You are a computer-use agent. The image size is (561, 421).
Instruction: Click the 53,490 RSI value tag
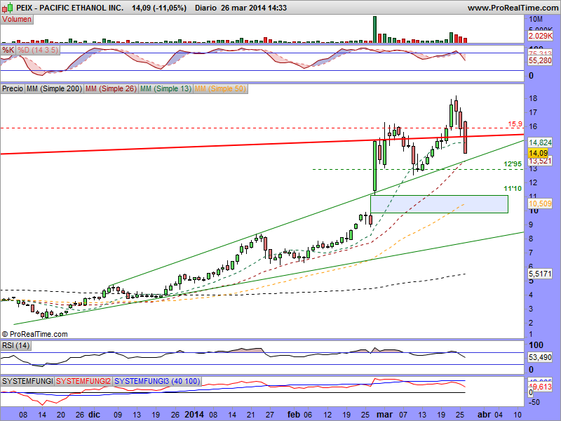point(540,357)
